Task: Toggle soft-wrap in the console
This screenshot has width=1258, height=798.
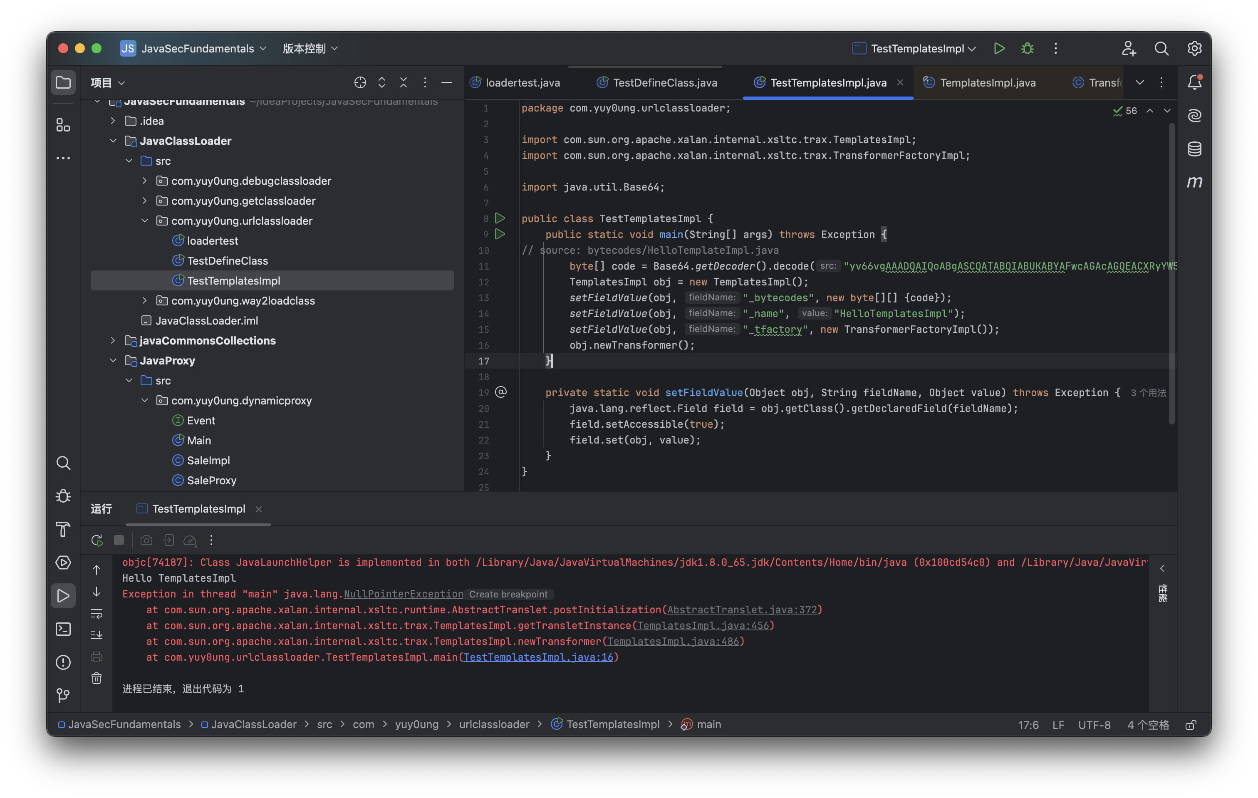Action: tap(97, 614)
